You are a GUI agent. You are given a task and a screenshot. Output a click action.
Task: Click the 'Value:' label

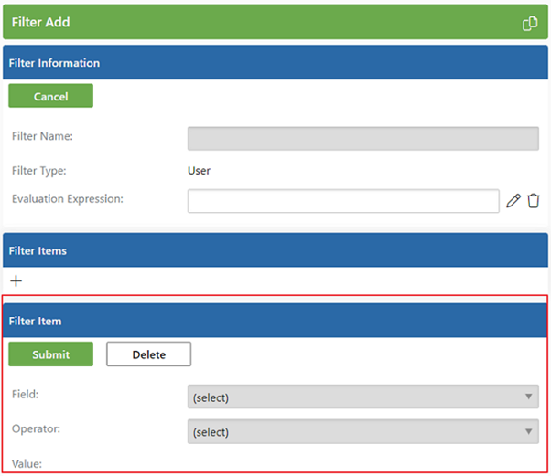point(27,464)
